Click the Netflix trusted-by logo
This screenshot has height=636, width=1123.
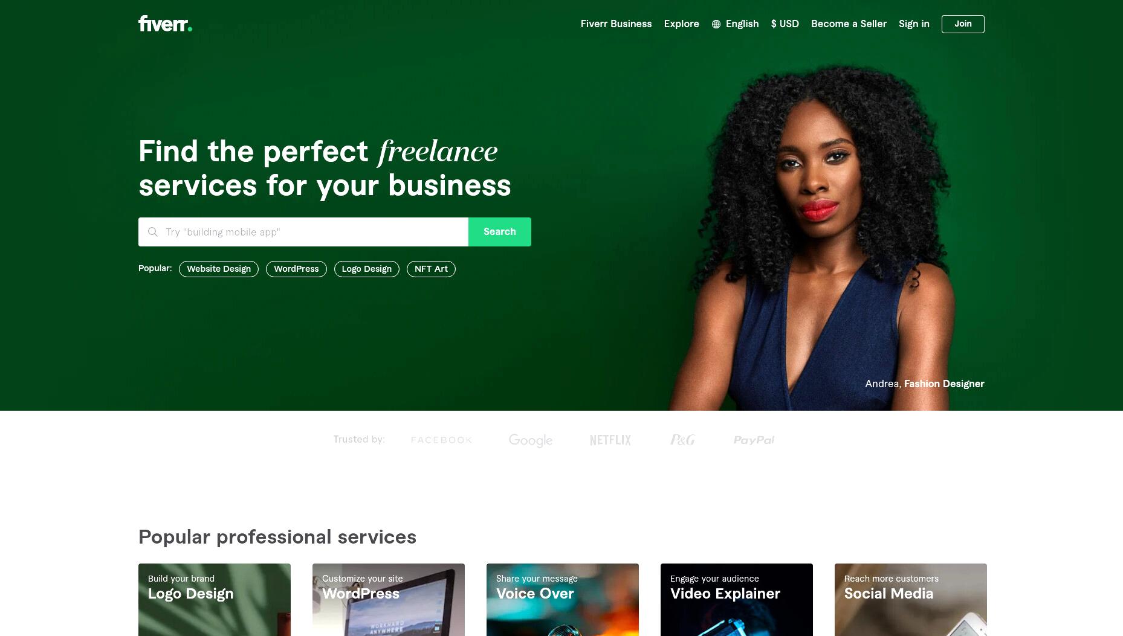click(610, 440)
